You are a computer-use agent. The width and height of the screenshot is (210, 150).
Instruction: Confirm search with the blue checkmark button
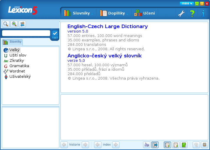(x=55, y=33)
